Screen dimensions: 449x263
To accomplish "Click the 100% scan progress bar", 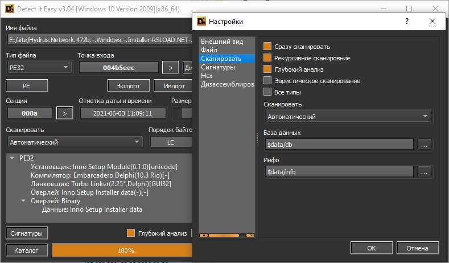I will (x=122, y=250).
